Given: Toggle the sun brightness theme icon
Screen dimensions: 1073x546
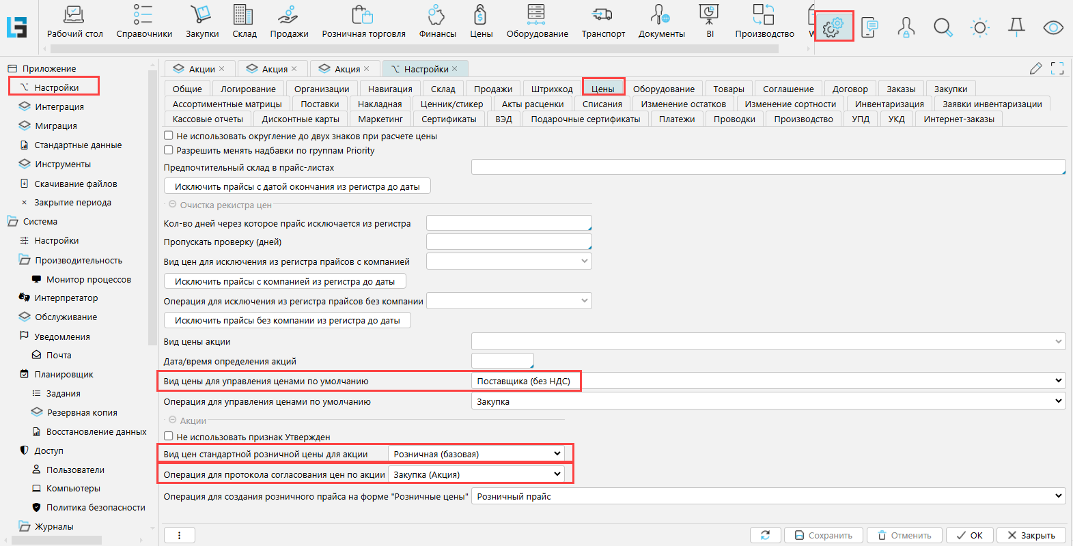Looking at the screenshot, I should click(979, 27).
